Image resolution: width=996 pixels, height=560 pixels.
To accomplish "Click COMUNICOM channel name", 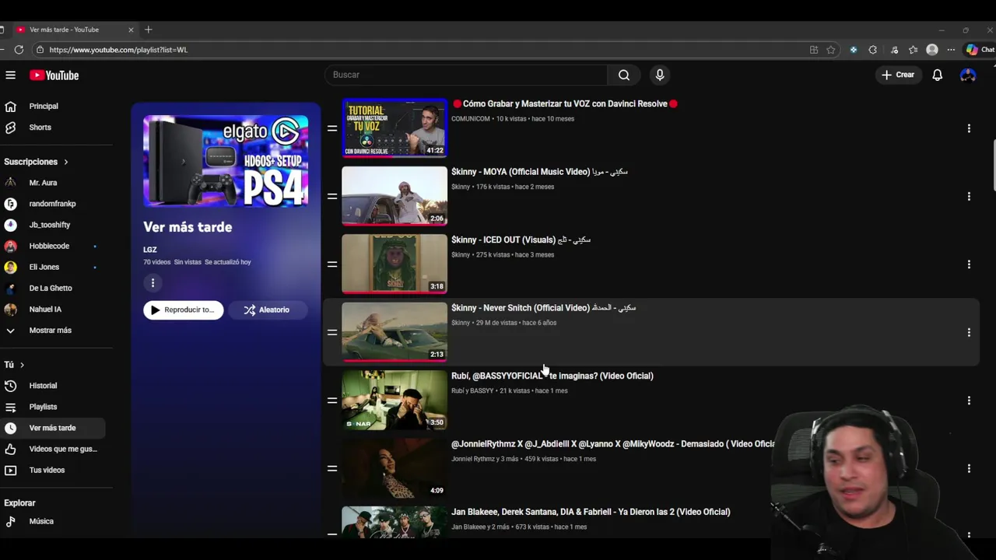I will click(471, 119).
